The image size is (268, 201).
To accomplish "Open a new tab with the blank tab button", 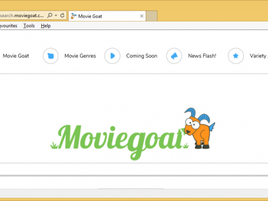I will pyautogui.click(x=152, y=16).
